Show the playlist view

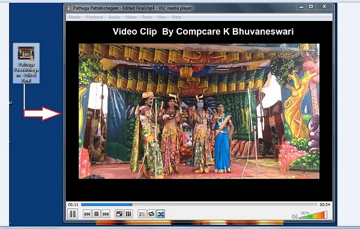click(x=142, y=214)
